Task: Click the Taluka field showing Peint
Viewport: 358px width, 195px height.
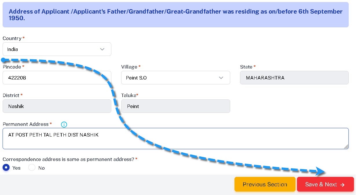Action: point(176,106)
